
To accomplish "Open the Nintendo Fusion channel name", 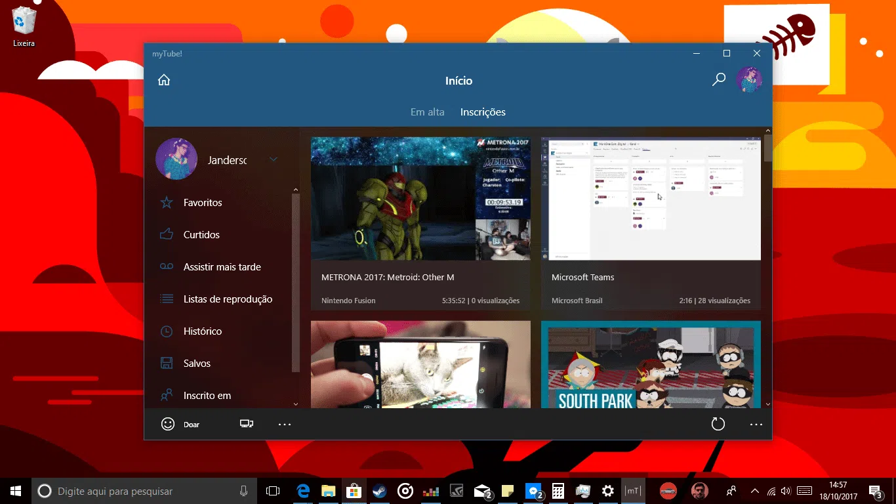I will coord(348,301).
